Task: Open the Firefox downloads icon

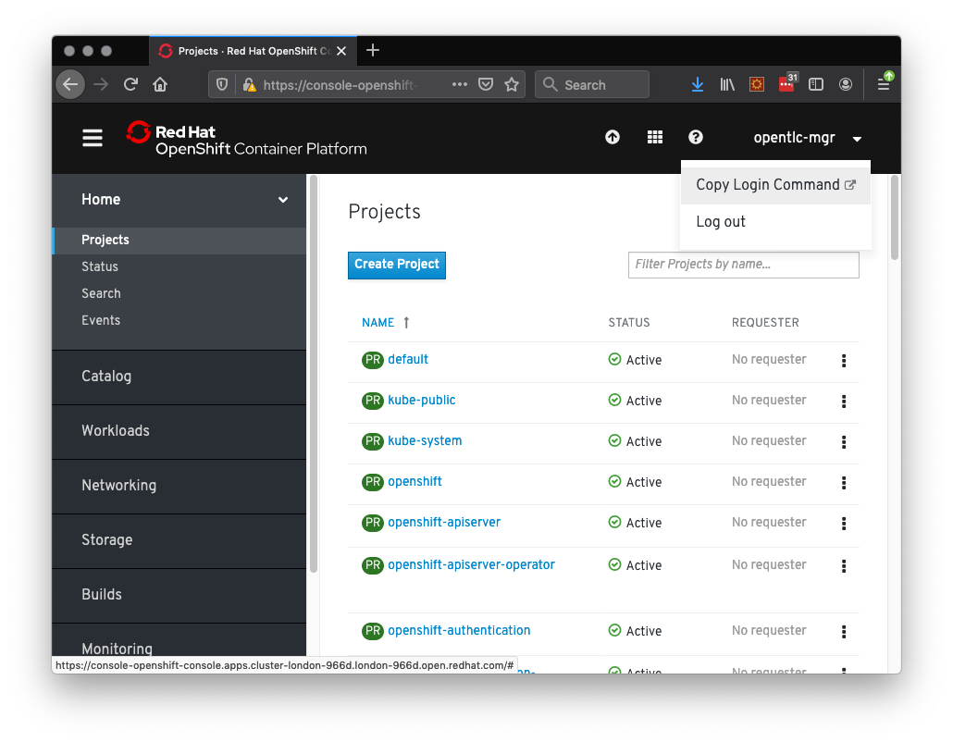Action: tap(697, 84)
